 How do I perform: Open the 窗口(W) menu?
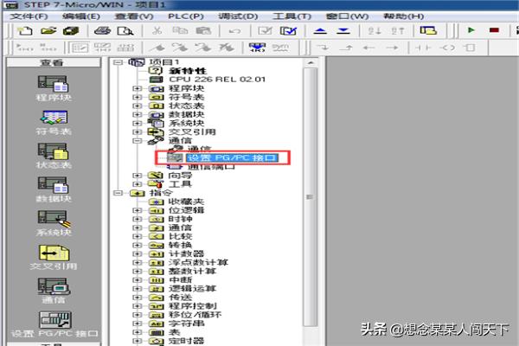tap(347, 16)
